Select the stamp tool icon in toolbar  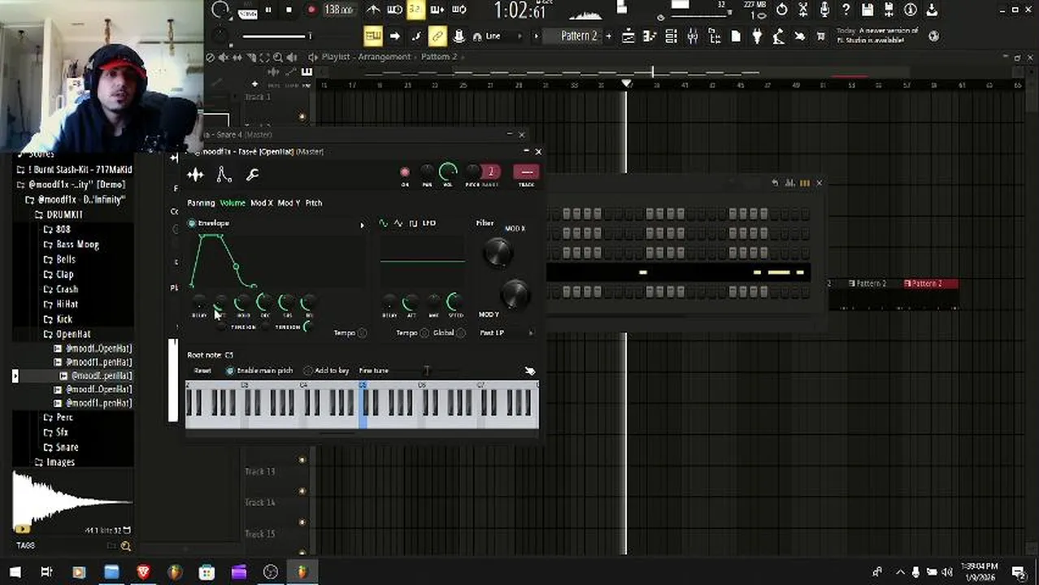point(459,36)
